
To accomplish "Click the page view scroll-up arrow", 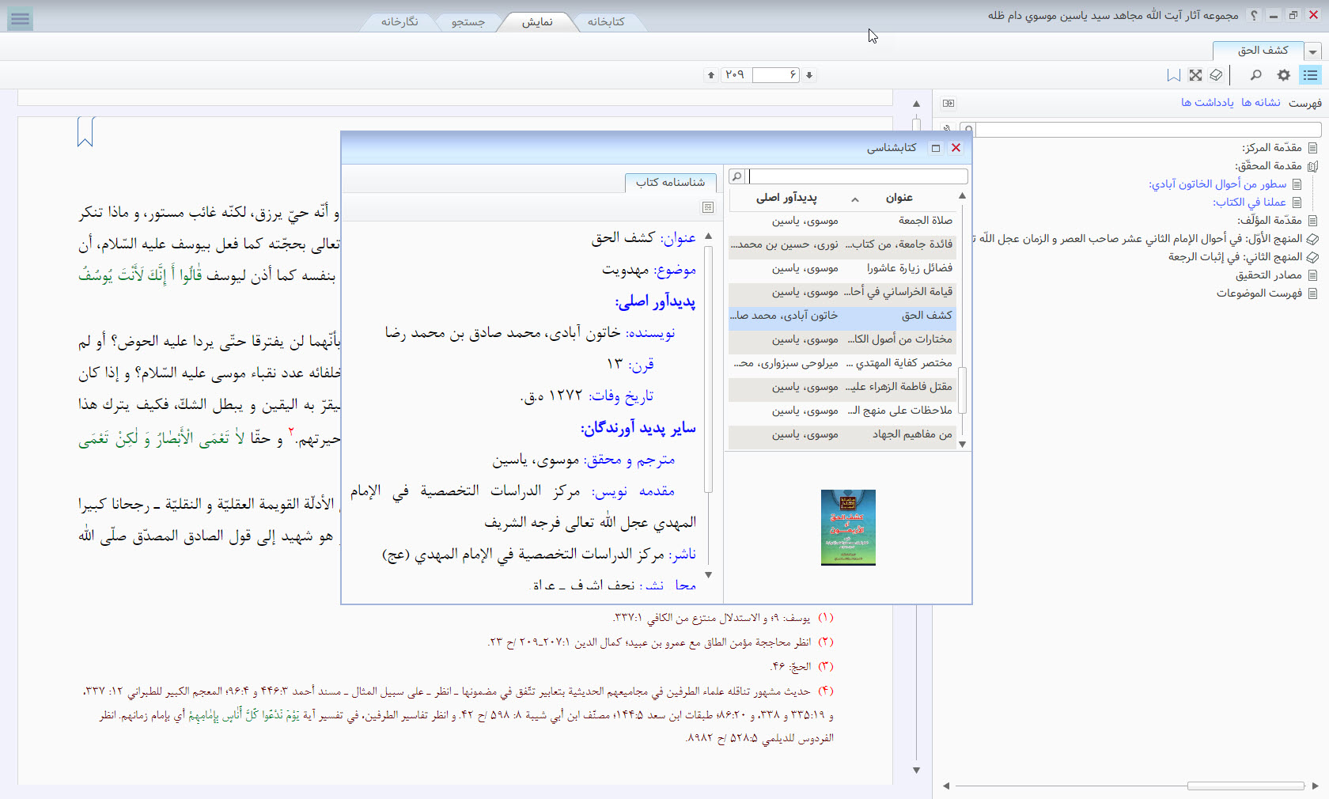I will pos(916,104).
